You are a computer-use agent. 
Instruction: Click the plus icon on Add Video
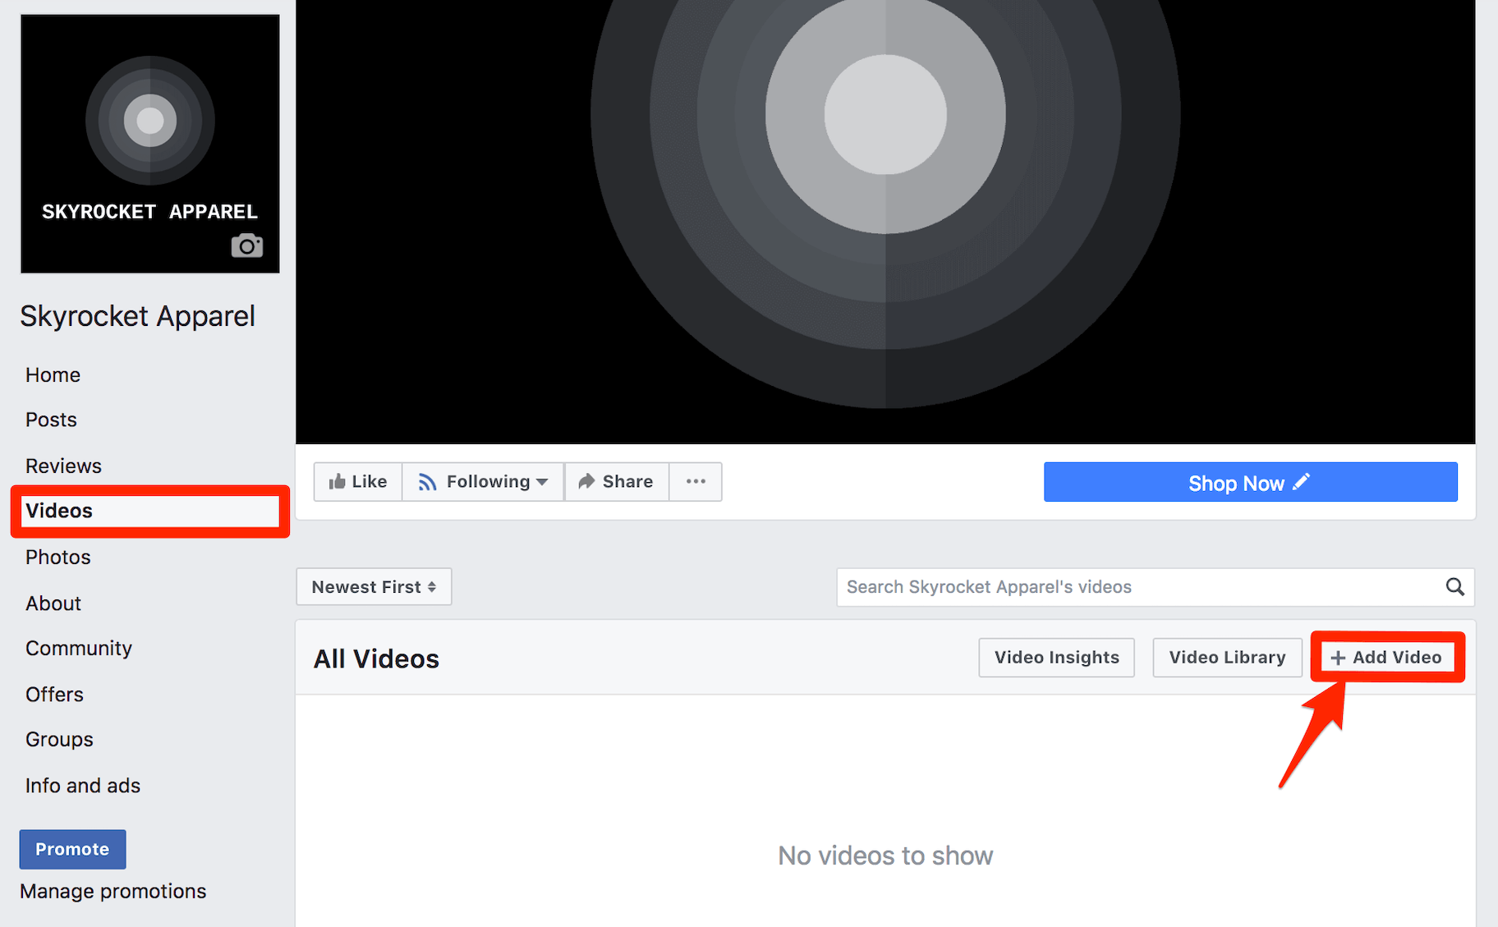click(1337, 657)
